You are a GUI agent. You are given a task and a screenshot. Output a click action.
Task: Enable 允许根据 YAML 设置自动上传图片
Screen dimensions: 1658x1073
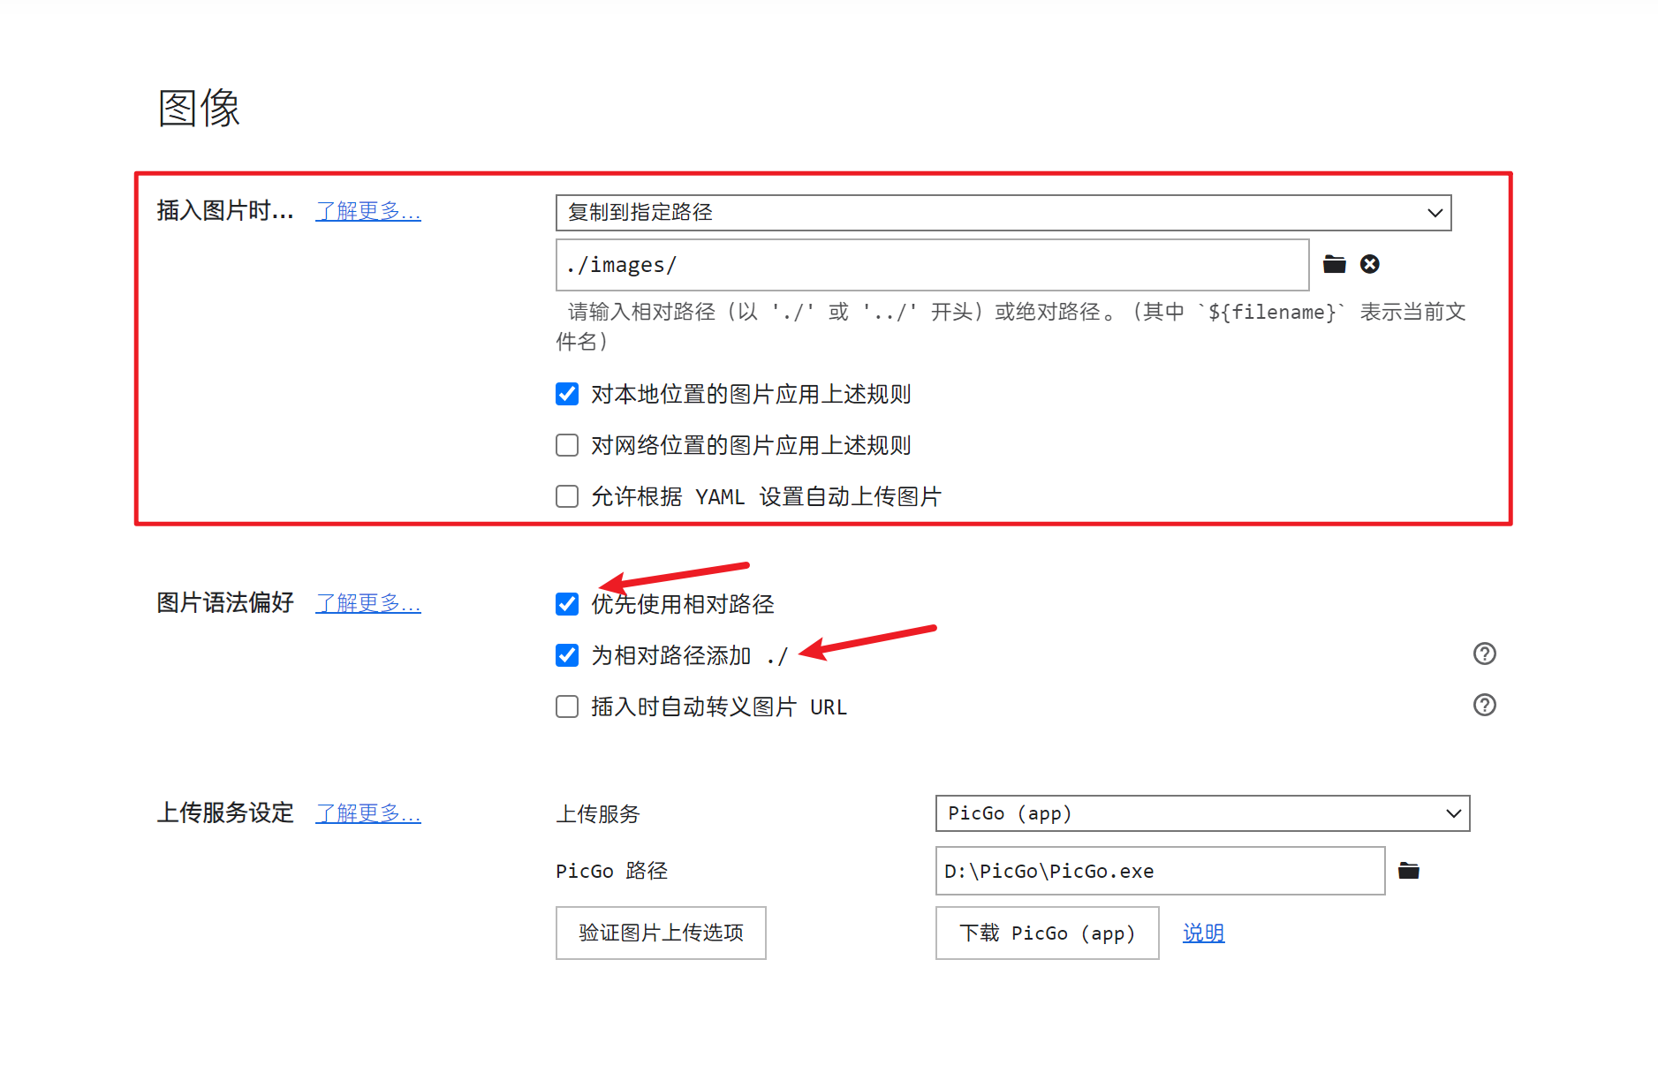tap(567, 496)
